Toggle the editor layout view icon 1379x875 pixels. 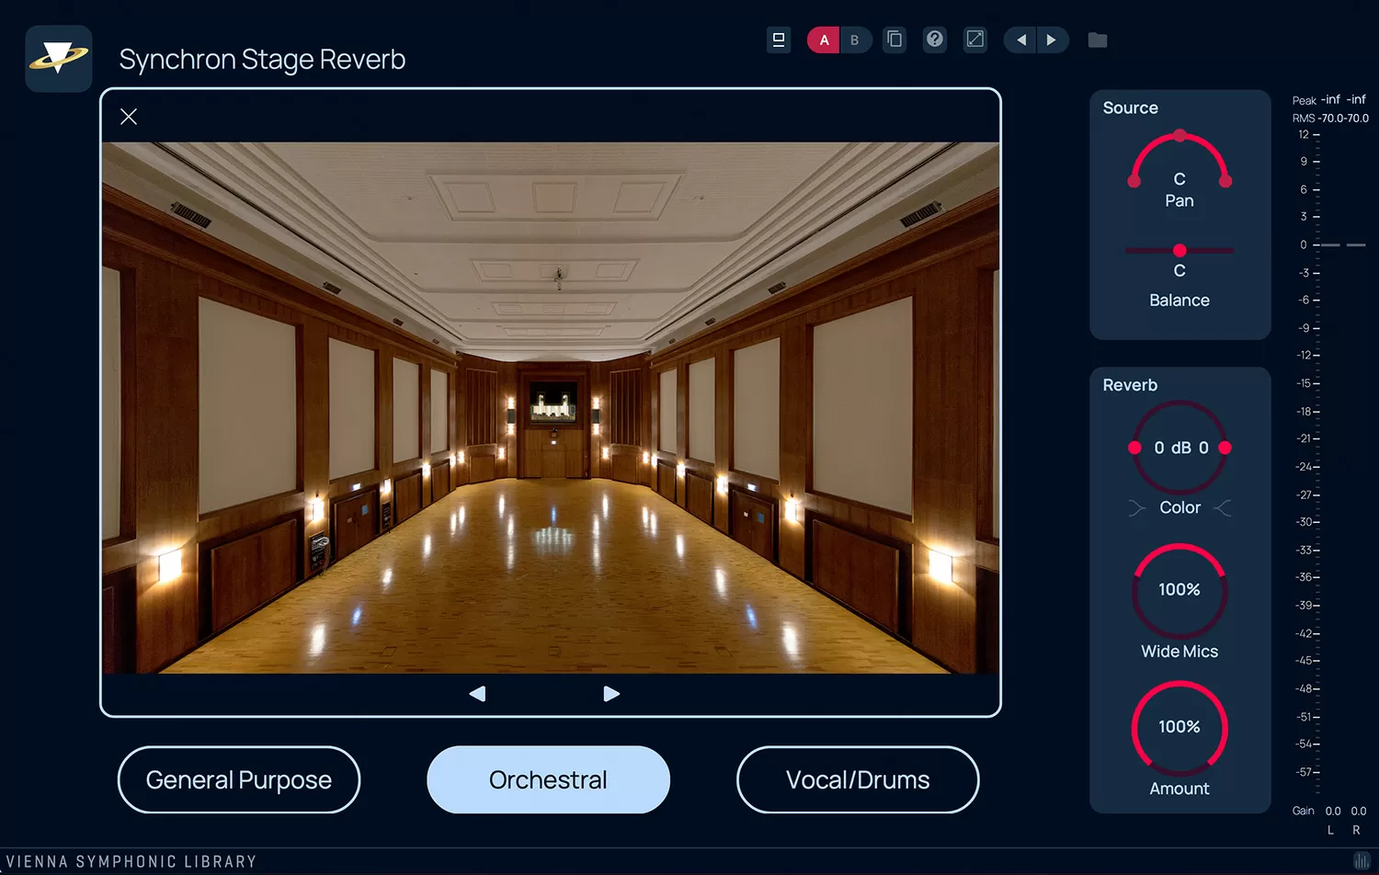pyautogui.click(x=779, y=40)
